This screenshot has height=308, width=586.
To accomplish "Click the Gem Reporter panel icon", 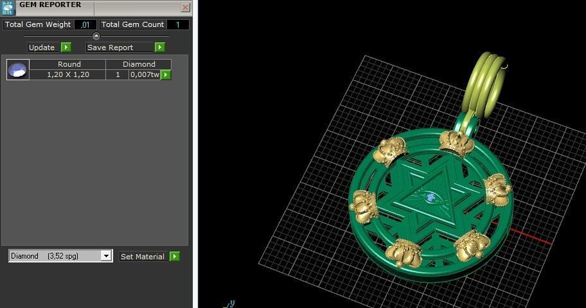I will coord(8,8).
